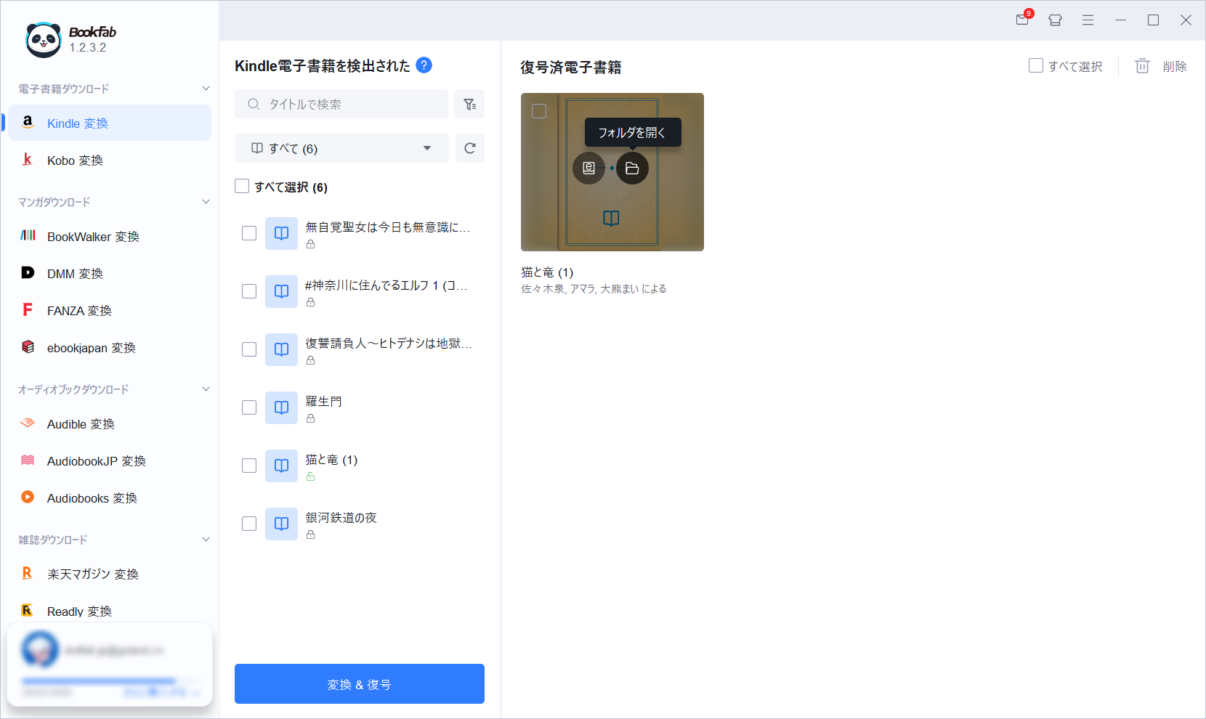Open Readly 変換 in sidebar
The width and height of the screenshot is (1206, 719).
[x=109, y=611]
